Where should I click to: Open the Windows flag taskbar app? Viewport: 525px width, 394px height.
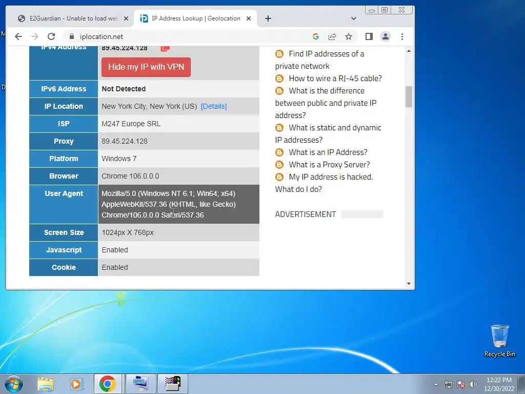click(173, 384)
